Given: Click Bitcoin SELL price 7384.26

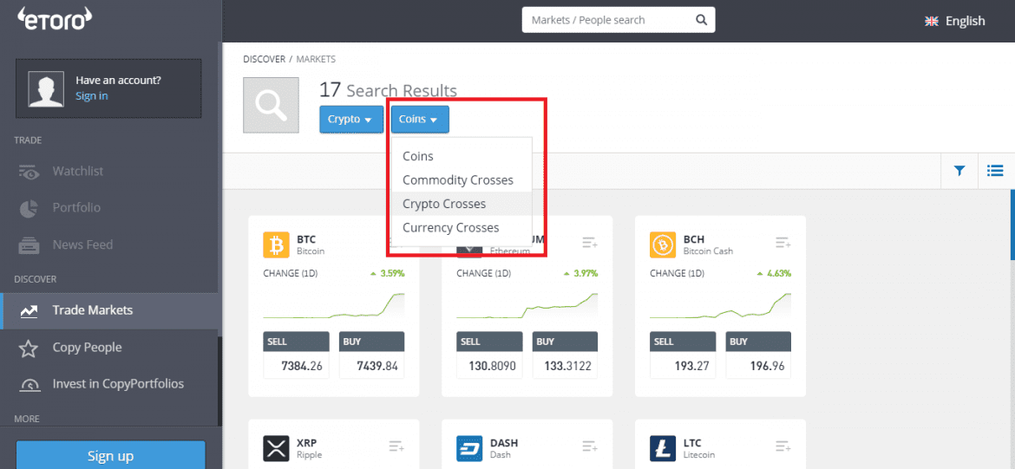Looking at the screenshot, I should (x=296, y=367).
